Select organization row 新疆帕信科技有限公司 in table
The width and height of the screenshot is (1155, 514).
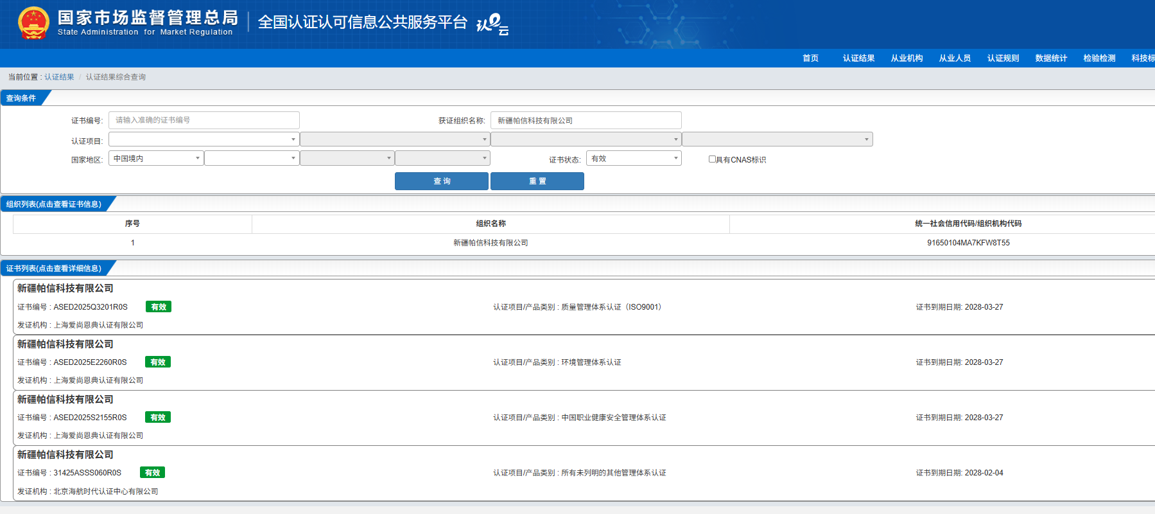pyautogui.click(x=491, y=243)
